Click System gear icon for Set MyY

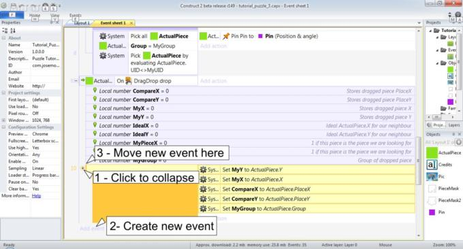click(x=203, y=169)
